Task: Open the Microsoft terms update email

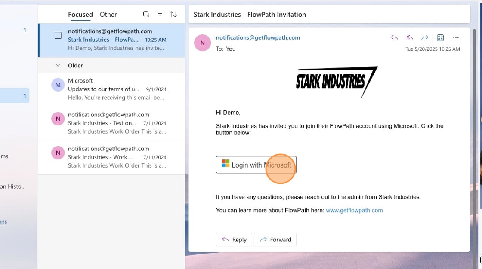Action: 111,90
